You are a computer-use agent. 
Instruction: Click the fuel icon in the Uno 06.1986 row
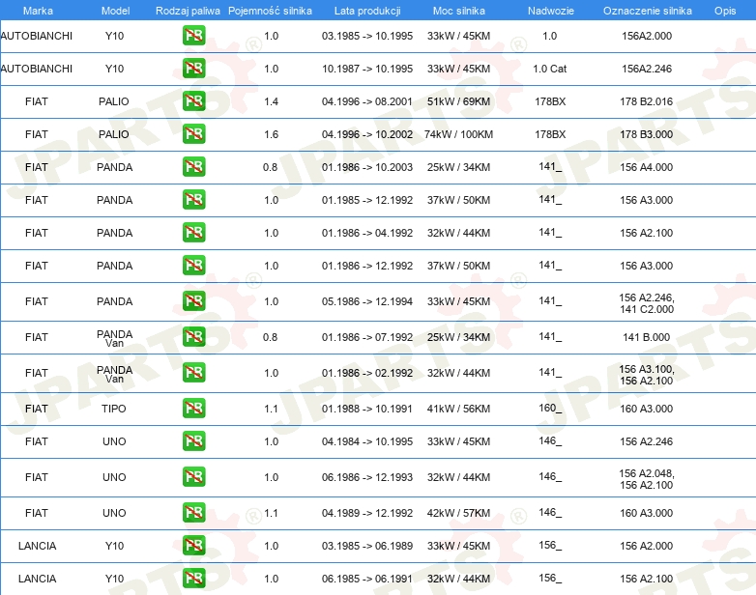tap(193, 476)
